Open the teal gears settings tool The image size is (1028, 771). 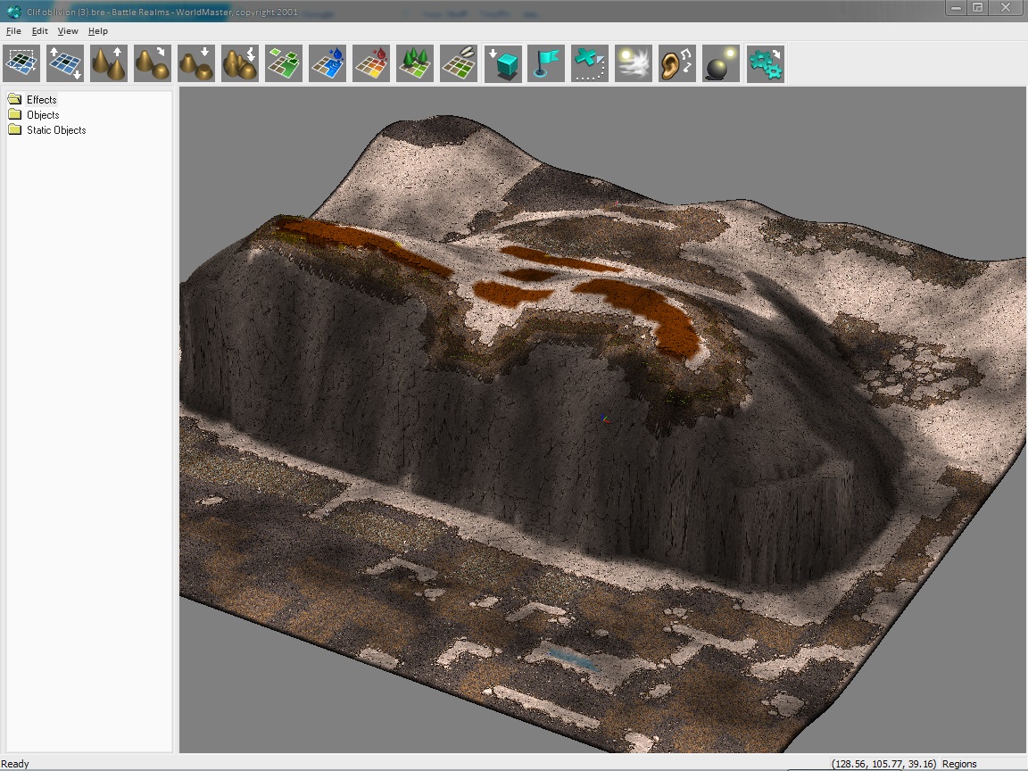765,63
